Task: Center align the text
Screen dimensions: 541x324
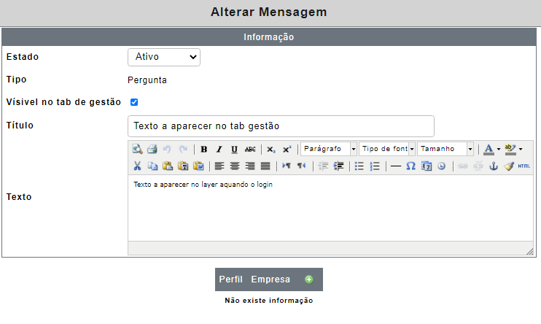Action: coord(235,166)
